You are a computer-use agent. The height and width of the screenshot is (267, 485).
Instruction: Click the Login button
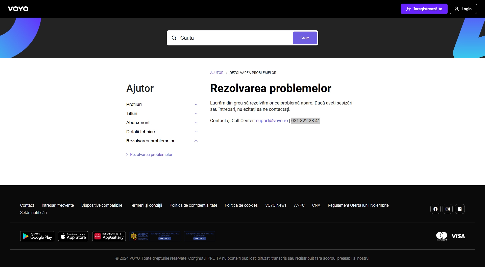463,9
